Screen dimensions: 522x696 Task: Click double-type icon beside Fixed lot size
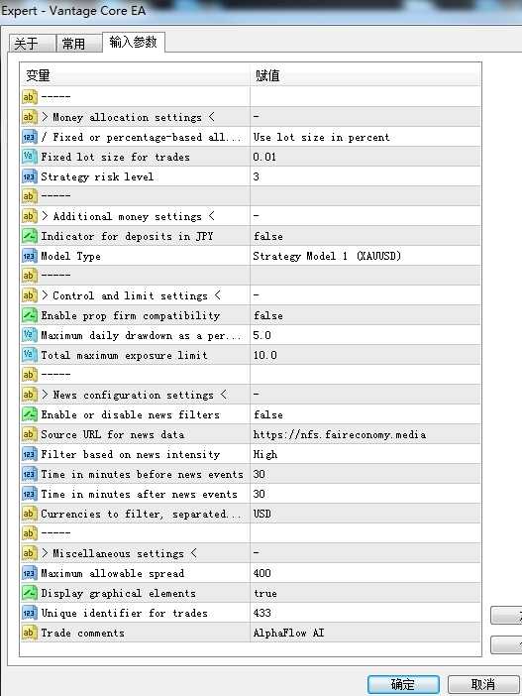tap(30, 157)
